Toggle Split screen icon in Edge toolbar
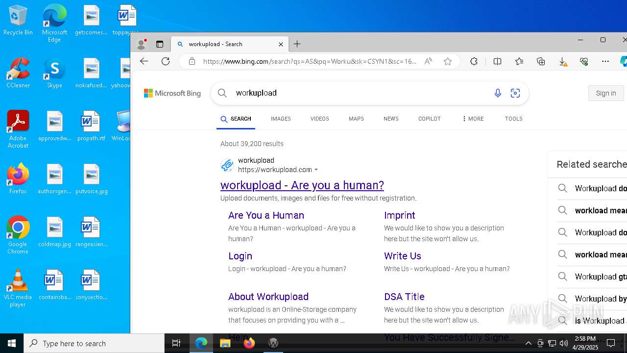 point(497,61)
